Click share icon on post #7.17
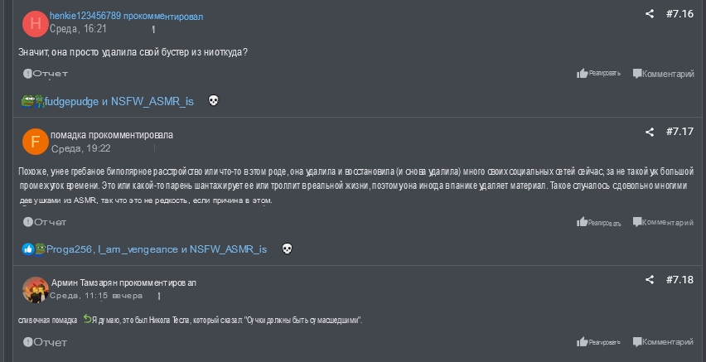The width and height of the screenshot is (706, 362). click(650, 132)
